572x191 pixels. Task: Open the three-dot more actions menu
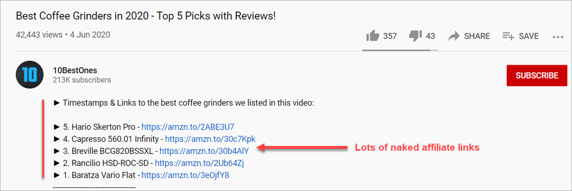pos(558,36)
